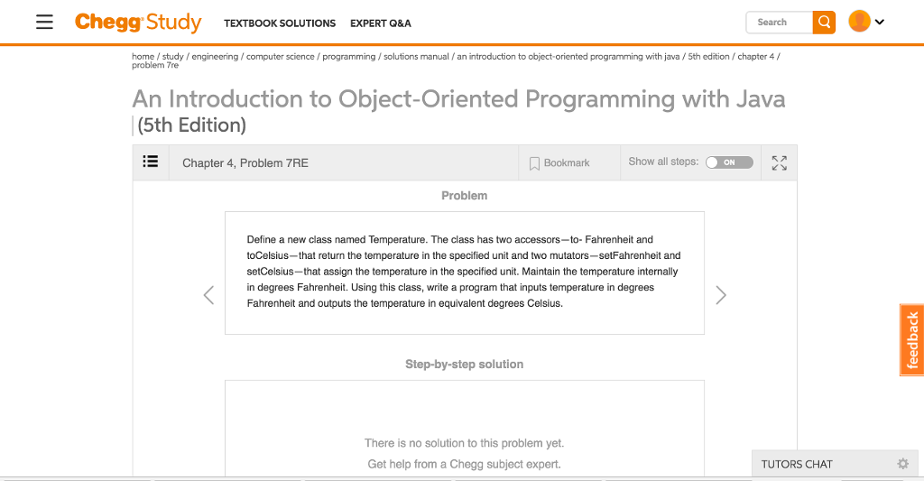Toggle Show all steps switch
Viewport: 924px width, 481px height.
click(729, 162)
